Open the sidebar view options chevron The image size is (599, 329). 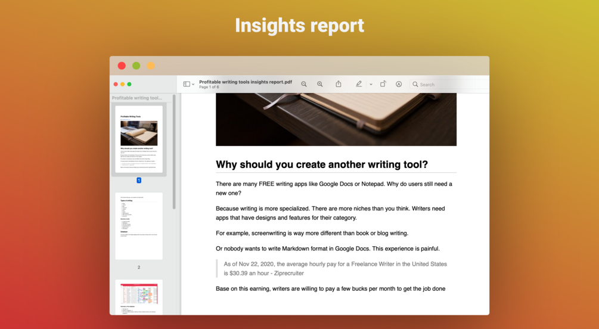[193, 85]
